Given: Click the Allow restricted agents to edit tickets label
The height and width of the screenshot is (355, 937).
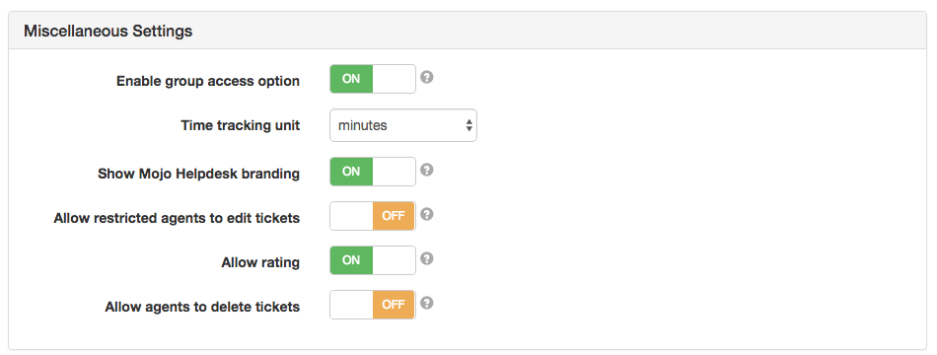Looking at the screenshot, I should pyautogui.click(x=177, y=218).
